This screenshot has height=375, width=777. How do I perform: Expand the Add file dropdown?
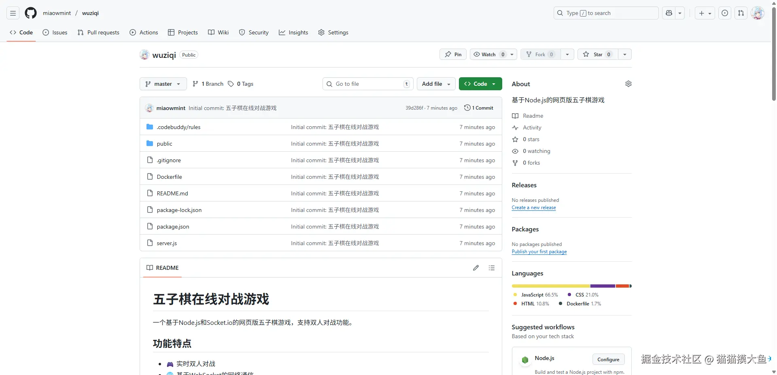436,84
